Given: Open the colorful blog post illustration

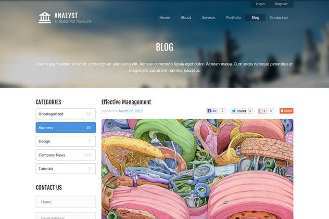Looking at the screenshot, I should click(197, 169).
